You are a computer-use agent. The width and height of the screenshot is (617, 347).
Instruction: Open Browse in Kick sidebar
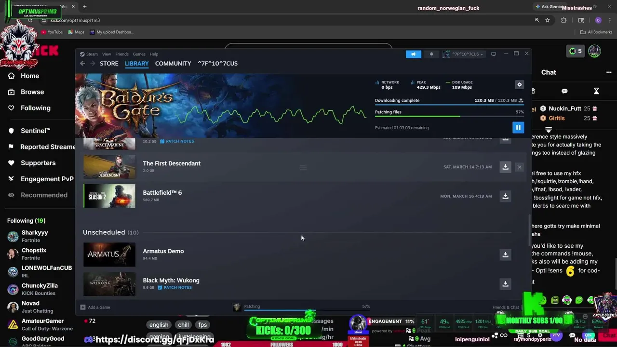pos(32,92)
